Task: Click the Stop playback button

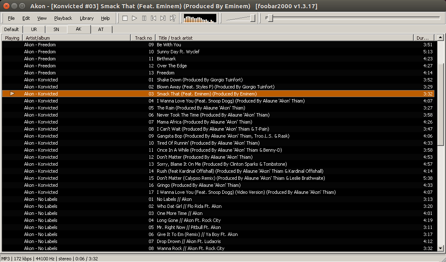Action: click(125, 18)
